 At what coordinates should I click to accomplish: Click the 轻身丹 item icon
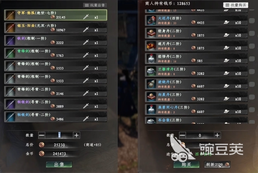coord(151,33)
